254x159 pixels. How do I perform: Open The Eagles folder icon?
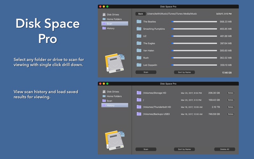tap(139, 43)
